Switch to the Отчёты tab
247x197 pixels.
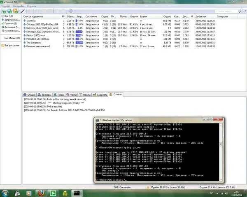click(116, 94)
